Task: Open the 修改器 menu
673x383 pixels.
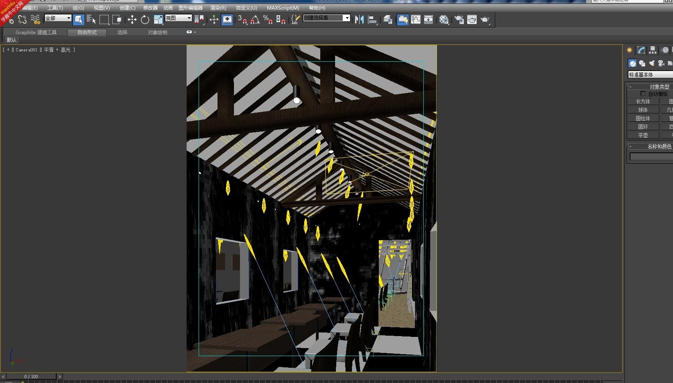Action: point(150,8)
